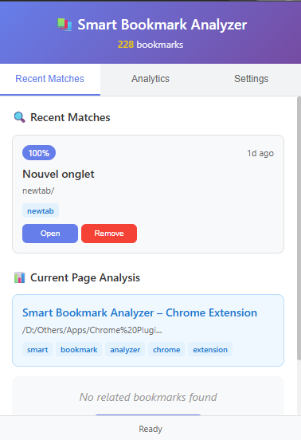Select the chrome keyword tag
This screenshot has width=301, height=440.
pyautogui.click(x=166, y=350)
